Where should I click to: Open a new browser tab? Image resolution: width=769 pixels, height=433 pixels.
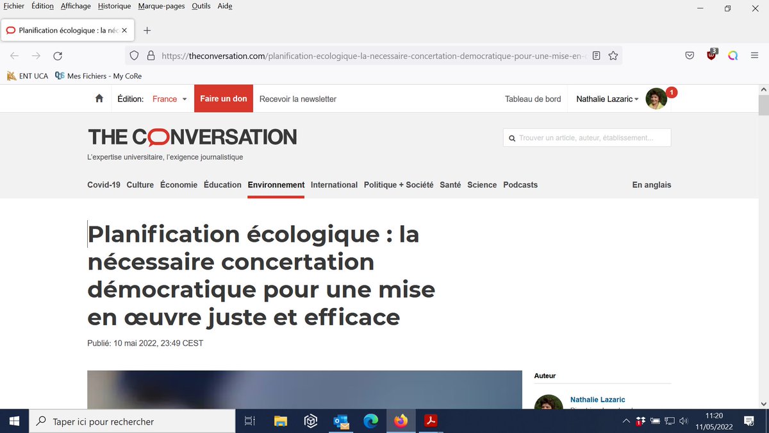coord(147,30)
